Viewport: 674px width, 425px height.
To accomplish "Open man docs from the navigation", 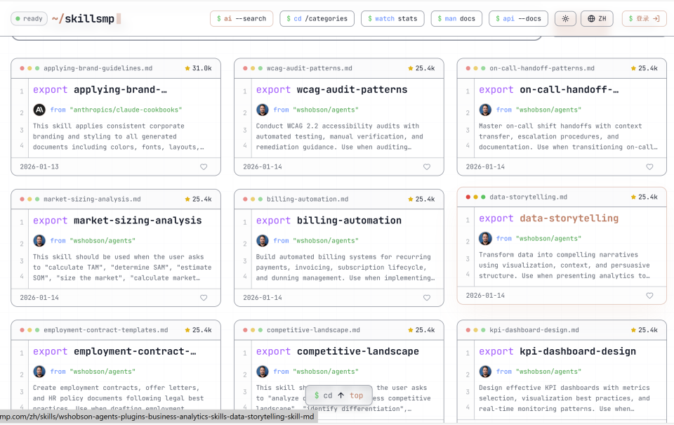I will click(456, 19).
